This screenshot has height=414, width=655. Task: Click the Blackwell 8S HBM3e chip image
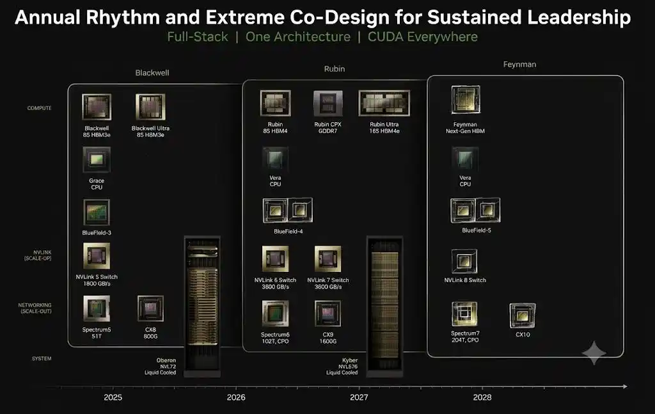(x=97, y=107)
